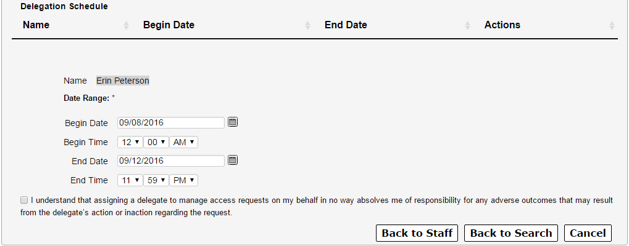Select the Erin Peterson name field
The width and height of the screenshot is (629, 246).
(123, 81)
